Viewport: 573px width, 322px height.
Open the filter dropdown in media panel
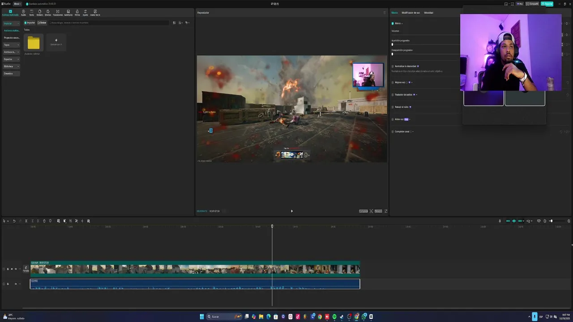click(187, 23)
